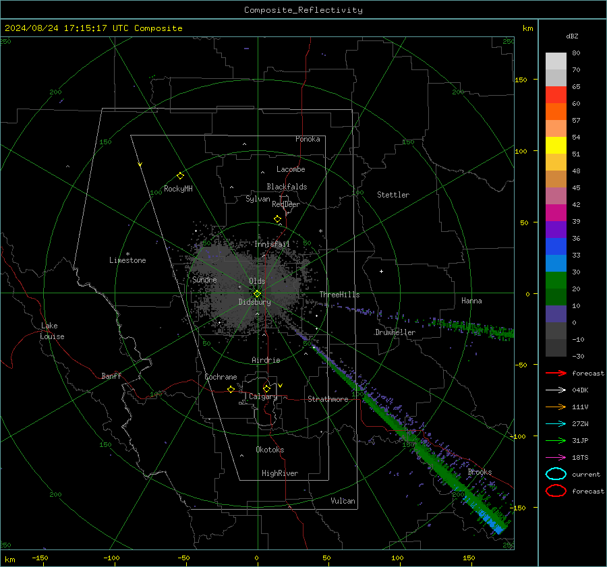Click the Banff town label
607x567 pixels.
(111, 376)
